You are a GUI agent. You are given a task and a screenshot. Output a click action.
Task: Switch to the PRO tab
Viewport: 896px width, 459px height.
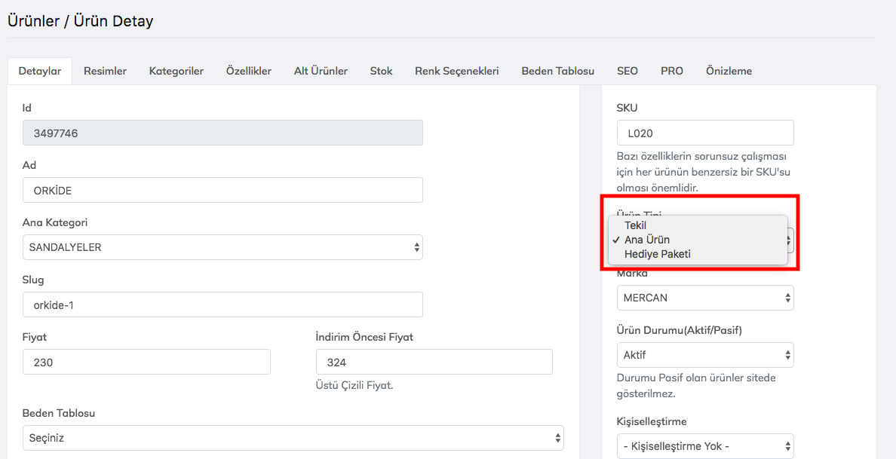point(671,71)
